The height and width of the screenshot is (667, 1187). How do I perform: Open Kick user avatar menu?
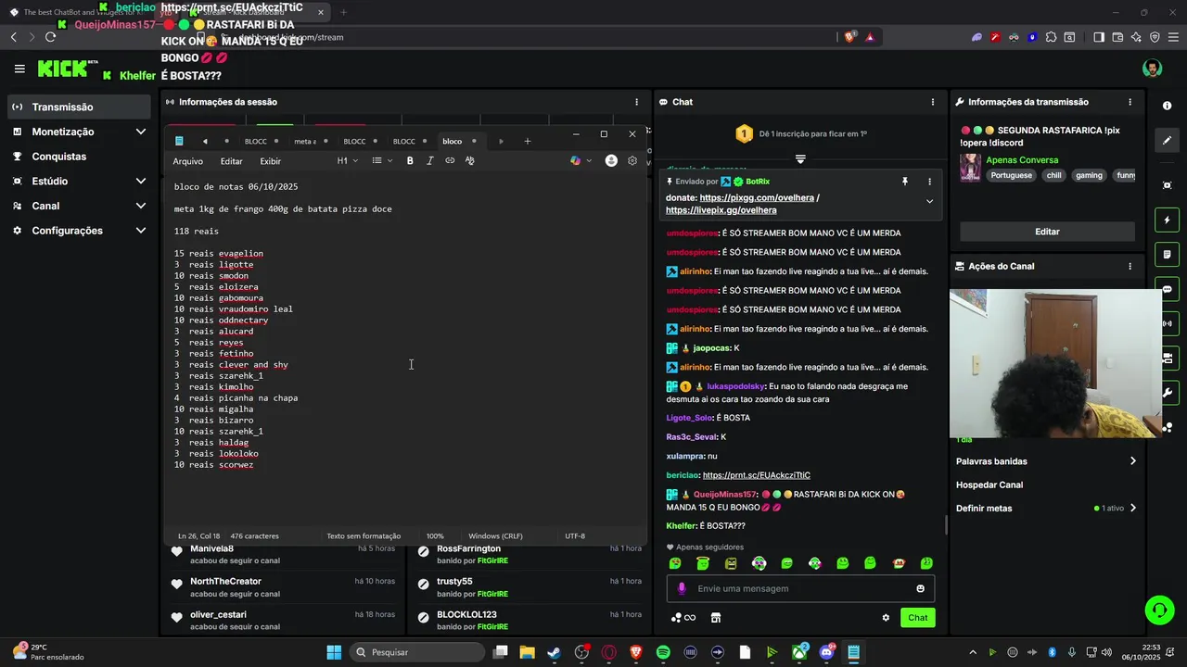1152,69
